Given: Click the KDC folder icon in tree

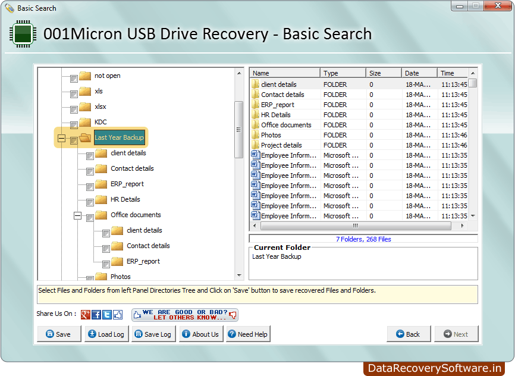Looking at the screenshot, I should pyautogui.click(x=85, y=123).
